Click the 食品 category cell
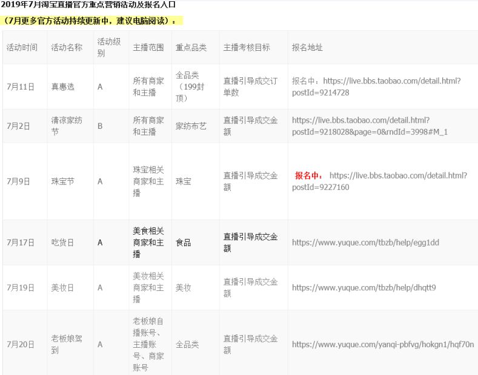Viewport: 478px width, 375px height. (x=184, y=243)
